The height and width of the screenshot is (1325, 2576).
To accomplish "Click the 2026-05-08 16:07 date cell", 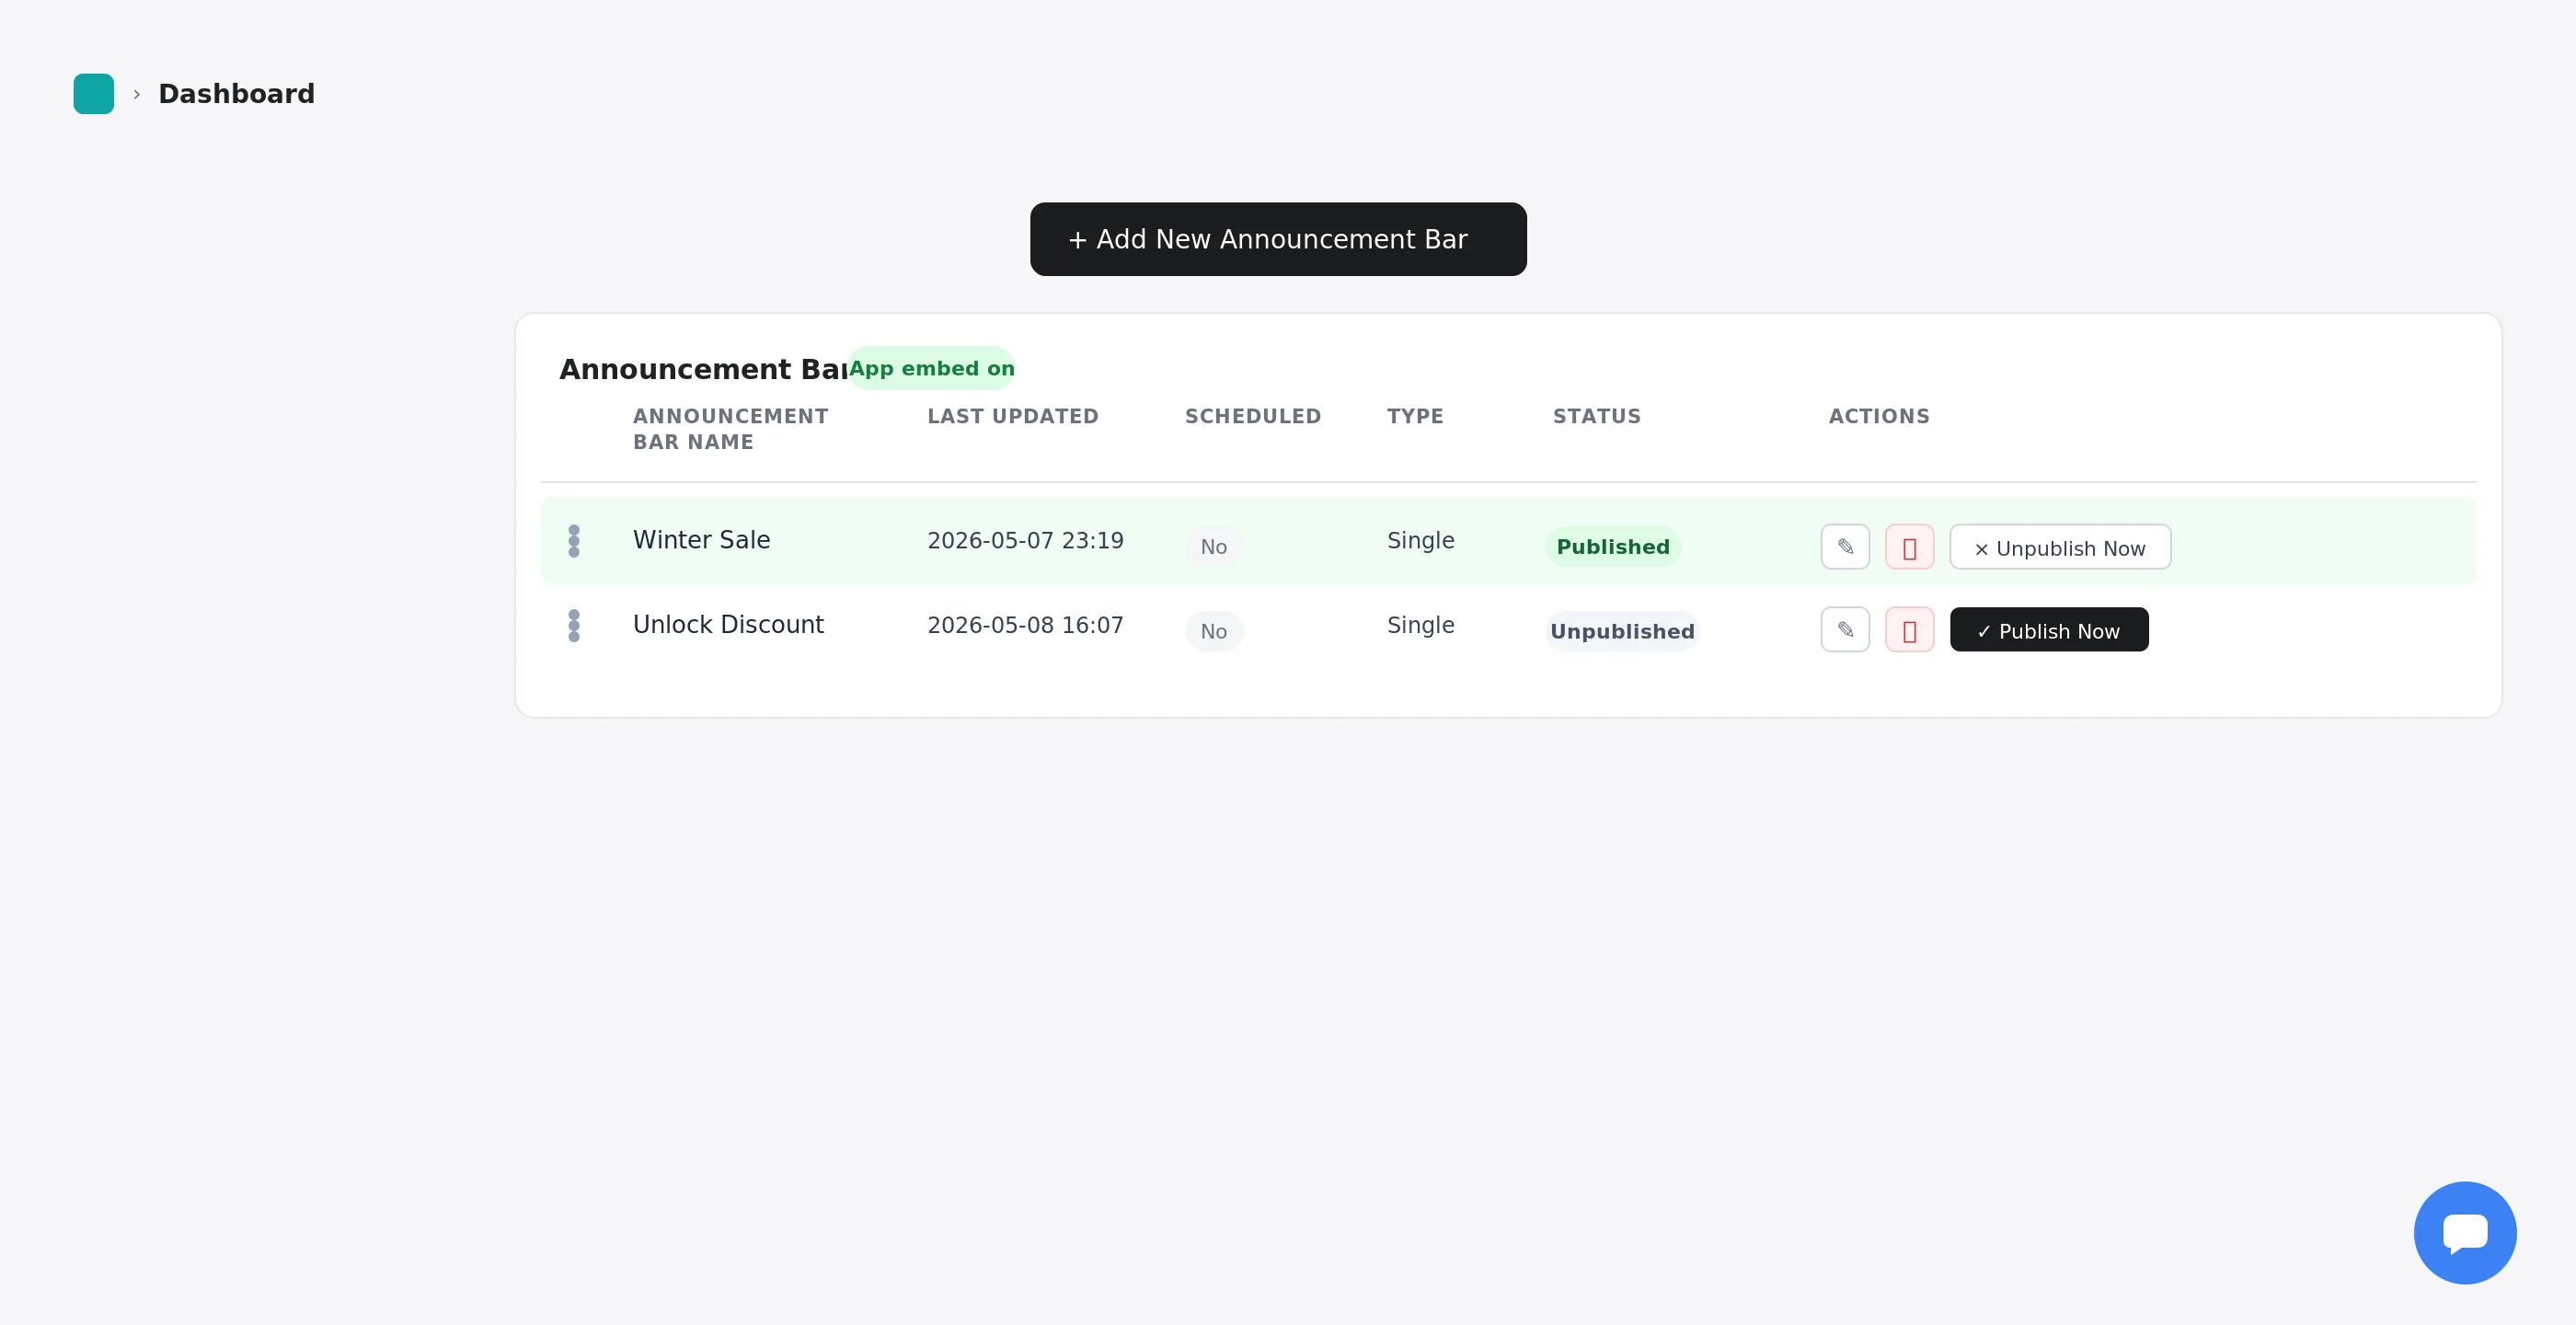I will pos(1025,626).
